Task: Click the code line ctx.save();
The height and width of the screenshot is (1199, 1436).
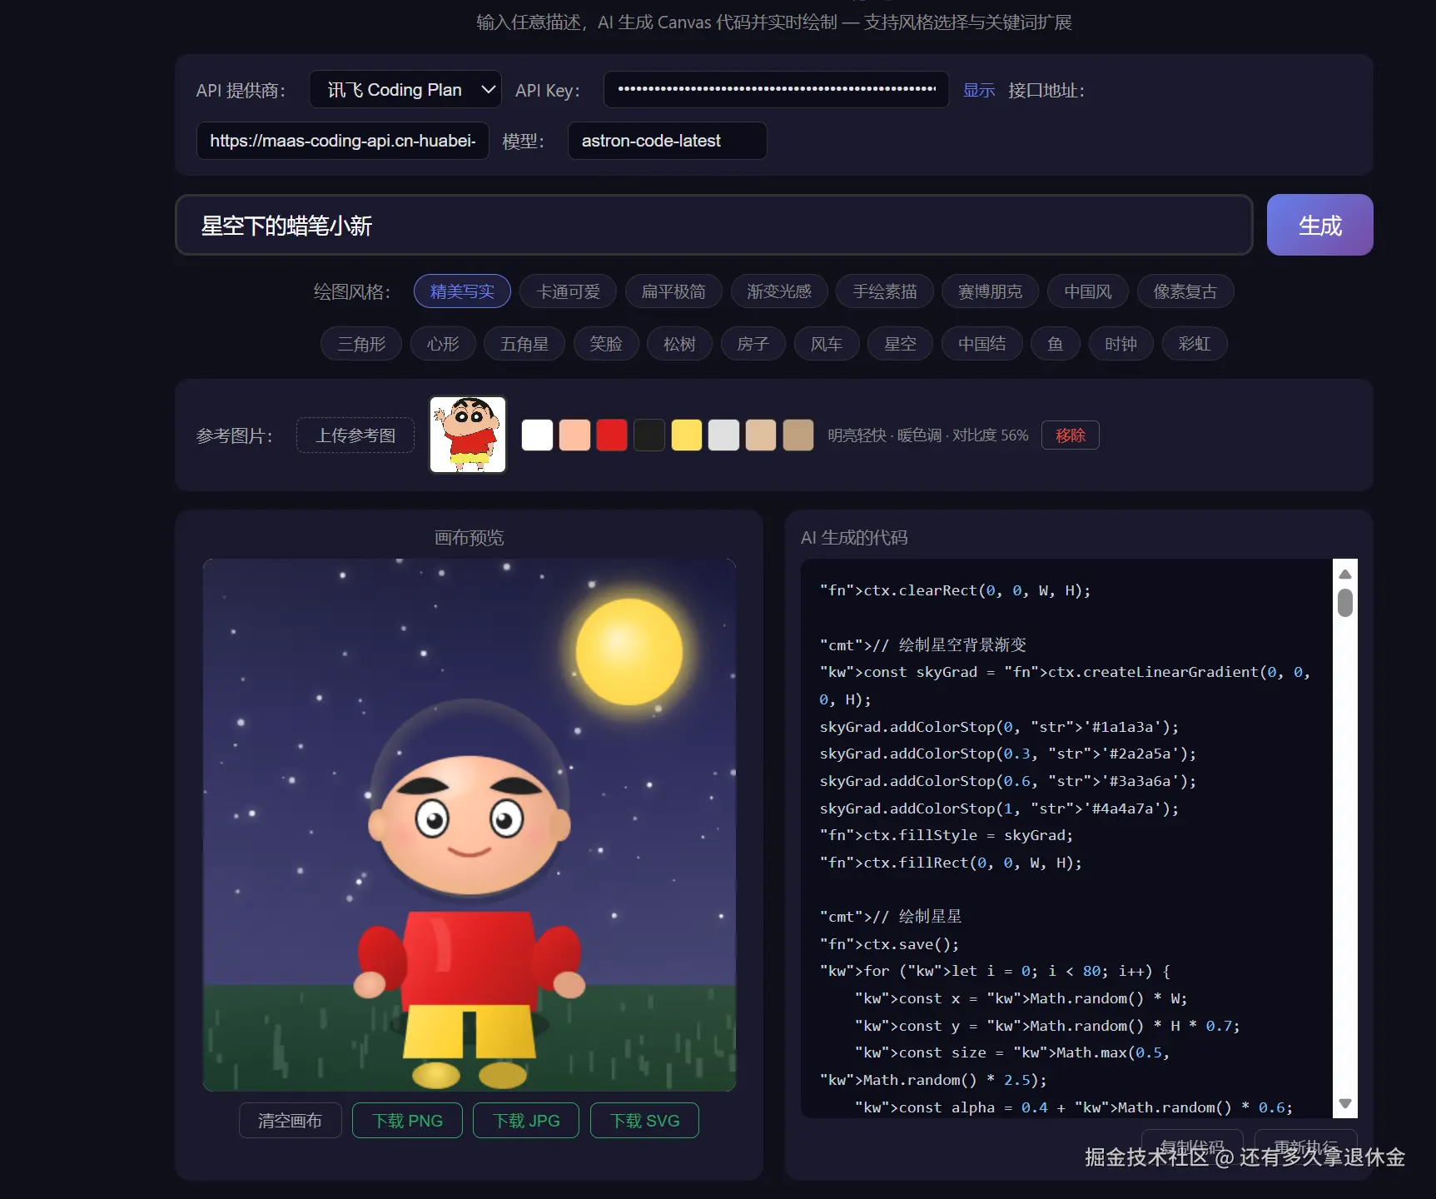Action: (889, 944)
